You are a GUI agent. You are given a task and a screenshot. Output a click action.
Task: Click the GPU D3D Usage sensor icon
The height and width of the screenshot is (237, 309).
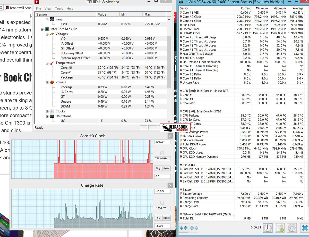181,153
